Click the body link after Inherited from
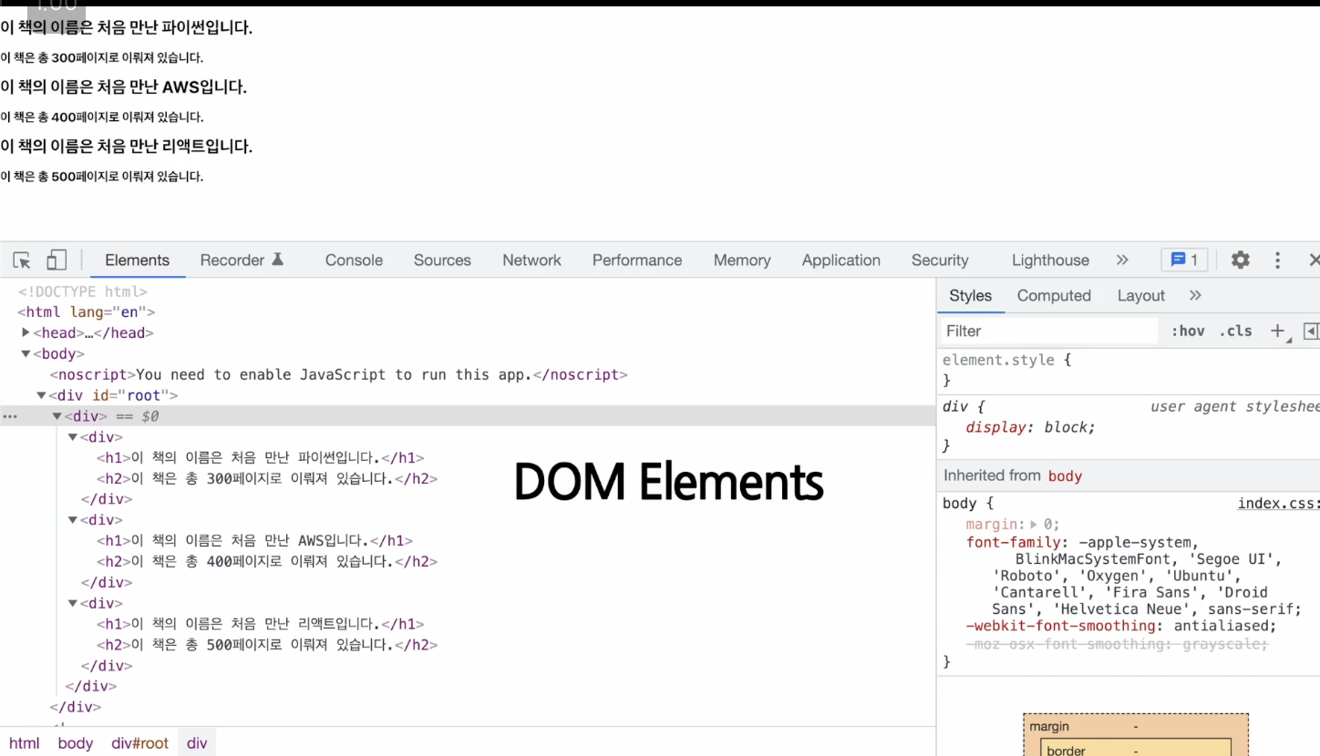The image size is (1320, 756). point(1065,475)
